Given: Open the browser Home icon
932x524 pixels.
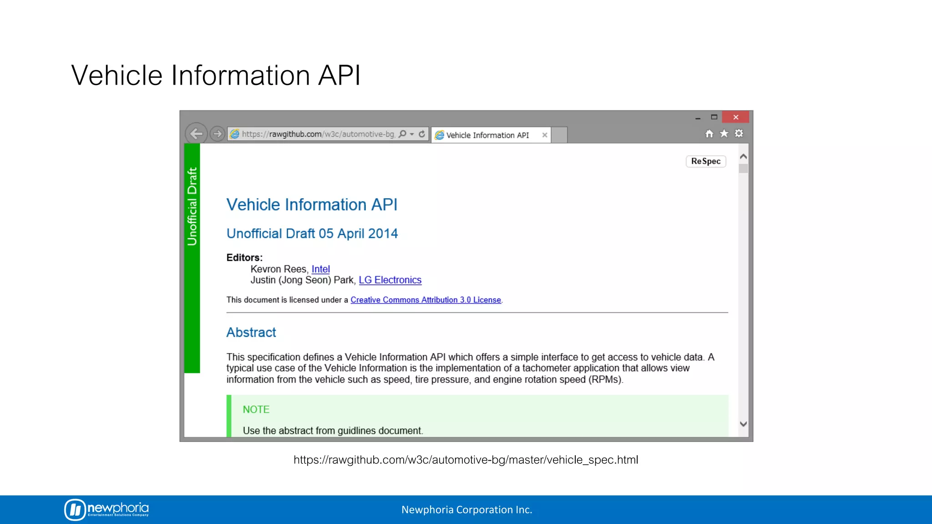Looking at the screenshot, I should tap(709, 134).
